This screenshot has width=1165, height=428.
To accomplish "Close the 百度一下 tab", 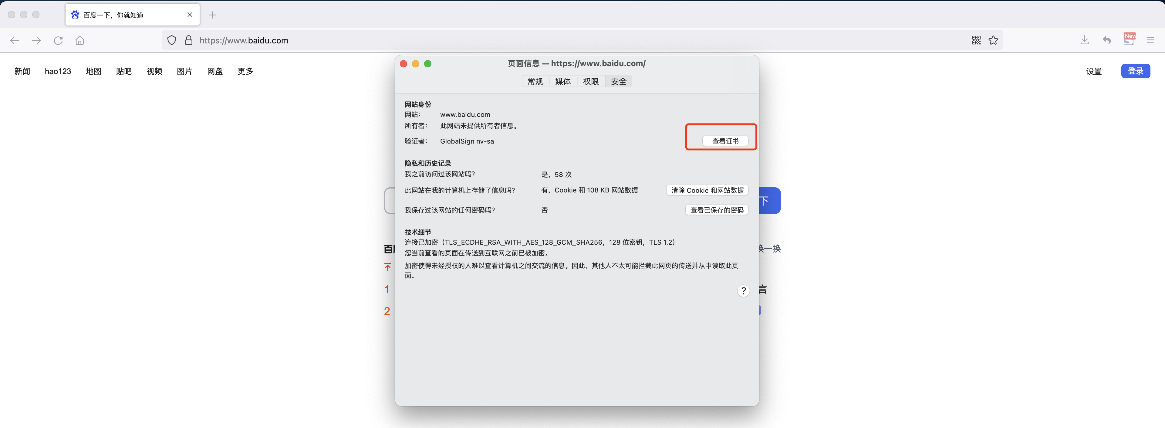I will tap(190, 15).
